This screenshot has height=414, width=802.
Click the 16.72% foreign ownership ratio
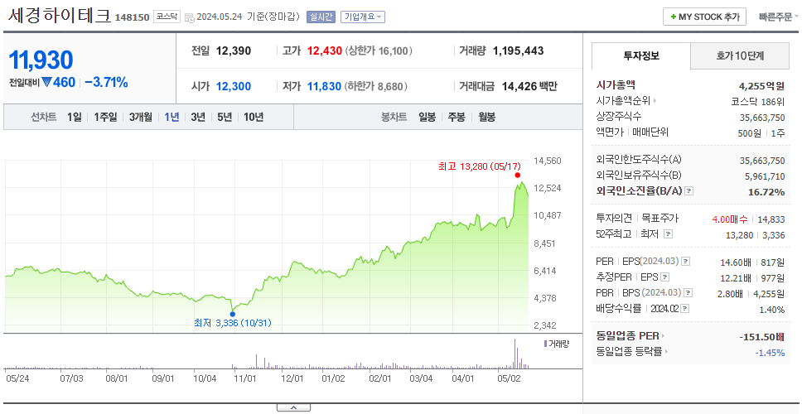[767, 191]
